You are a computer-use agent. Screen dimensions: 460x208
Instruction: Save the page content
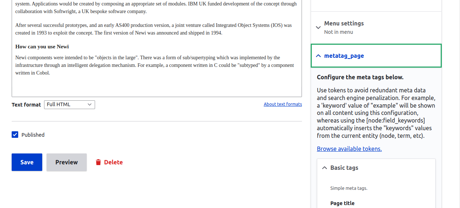[27, 162]
